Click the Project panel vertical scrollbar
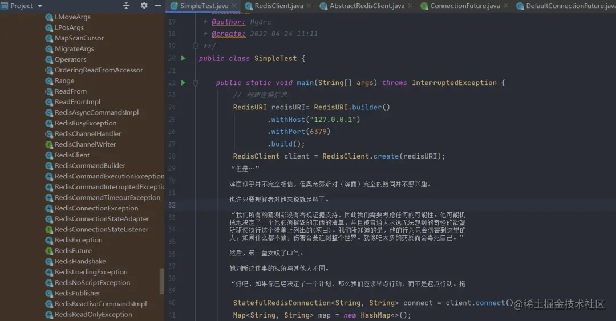Image resolution: width=616 pixels, height=321 pixels. pos(161,281)
